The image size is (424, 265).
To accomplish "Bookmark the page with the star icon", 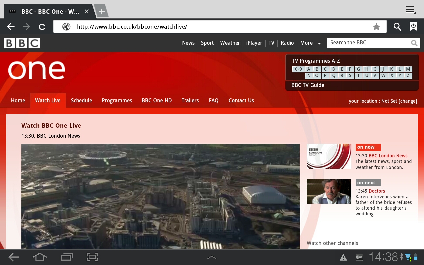I will [376, 27].
